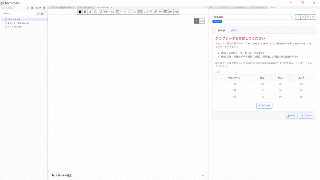Image resolution: width=320 pixels, height=180 pixels.
Task: Insert a task checkbox list item
Action: 140,12
